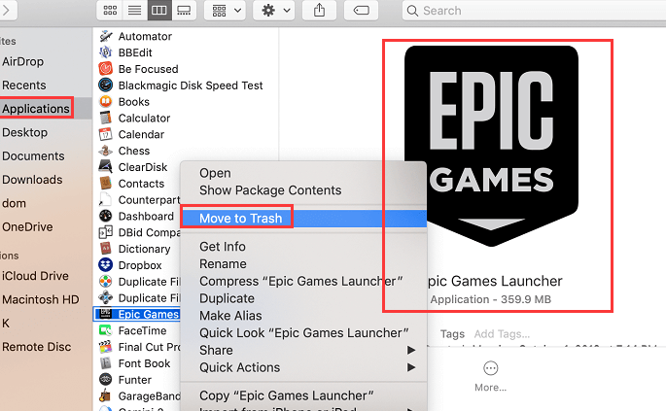Choose Get Info from context menu
Viewport: 666px width, 411px height.
tap(222, 247)
